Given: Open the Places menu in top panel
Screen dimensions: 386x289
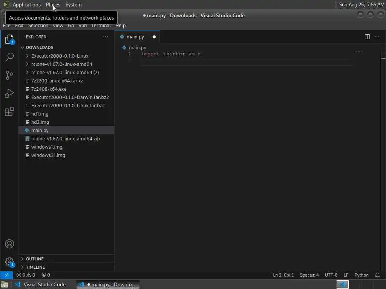Looking at the screenshot, I should 53,5.
